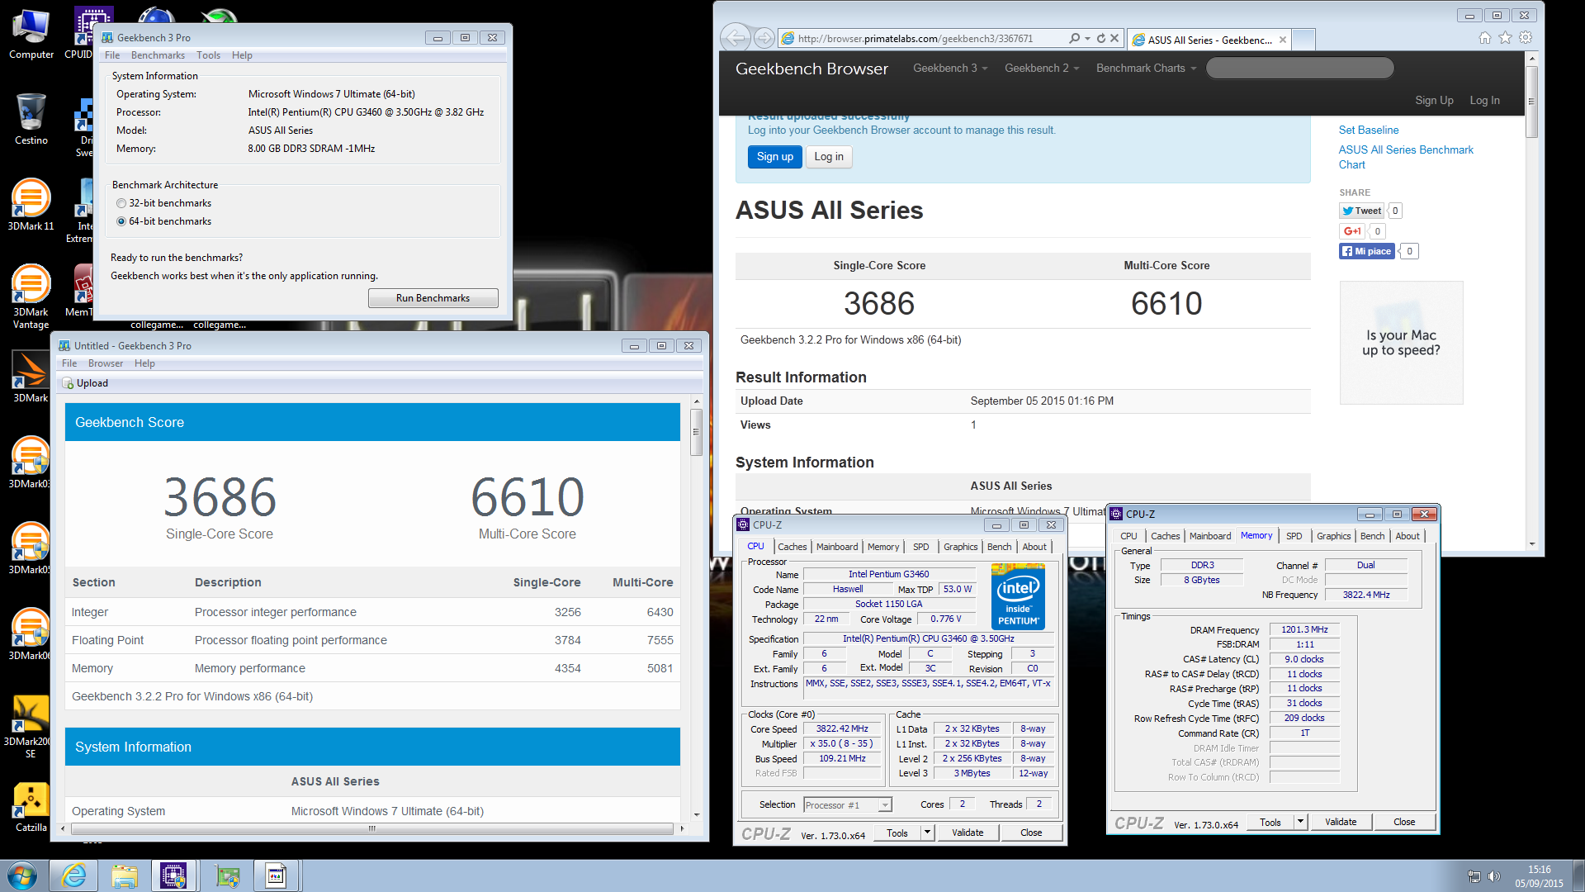Click horizontal scrollbar in Geekbench results window
This screenshot has width=1585, height=892.
tap(372, 828)
